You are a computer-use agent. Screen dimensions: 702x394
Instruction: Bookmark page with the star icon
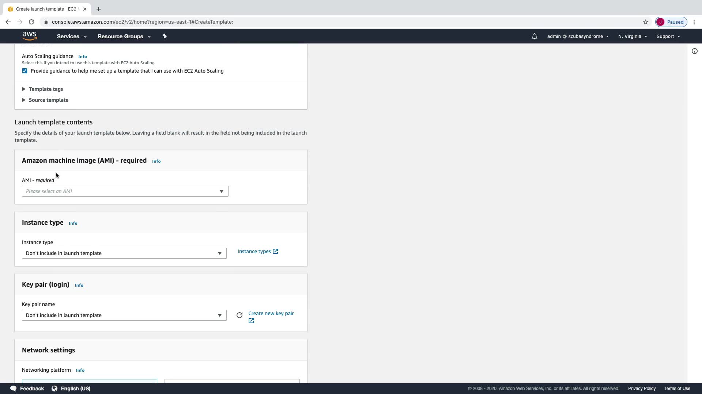[x=646, y=22]
